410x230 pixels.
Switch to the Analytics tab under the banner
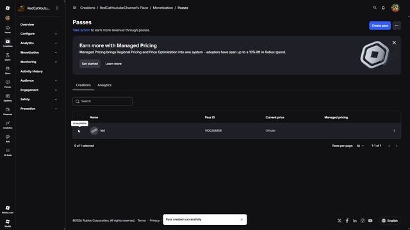pos(104,85)
